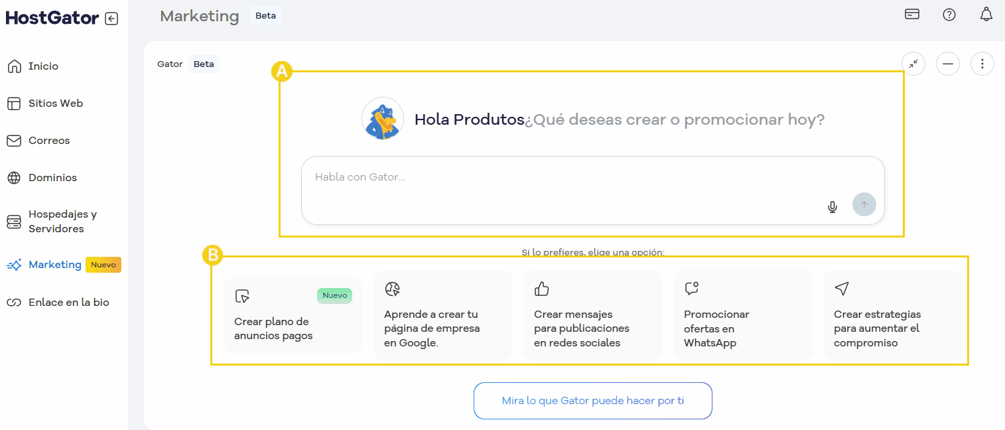Select the Enlace en la bio link icon
1005x430 pixels.
pos(14,301)
